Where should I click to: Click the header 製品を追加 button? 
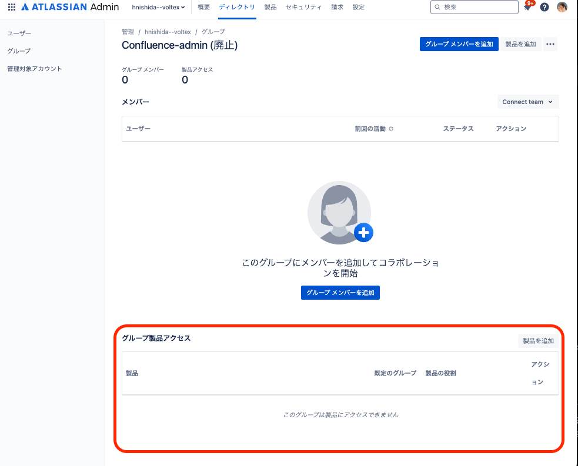pyautogui.click(x=520, y=44)
